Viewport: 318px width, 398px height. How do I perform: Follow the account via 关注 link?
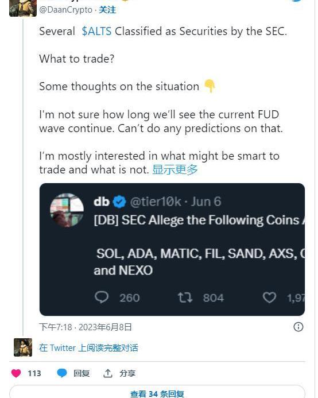107,10
